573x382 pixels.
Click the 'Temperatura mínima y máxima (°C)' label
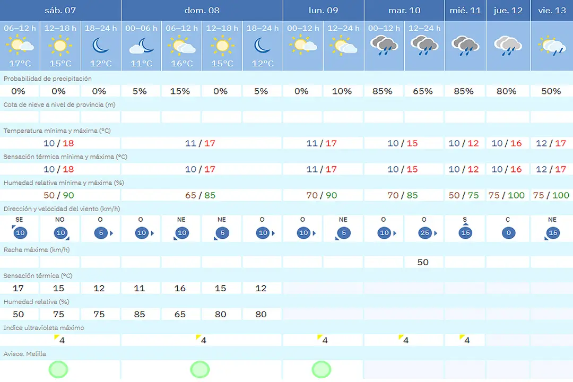pos(57,131)
